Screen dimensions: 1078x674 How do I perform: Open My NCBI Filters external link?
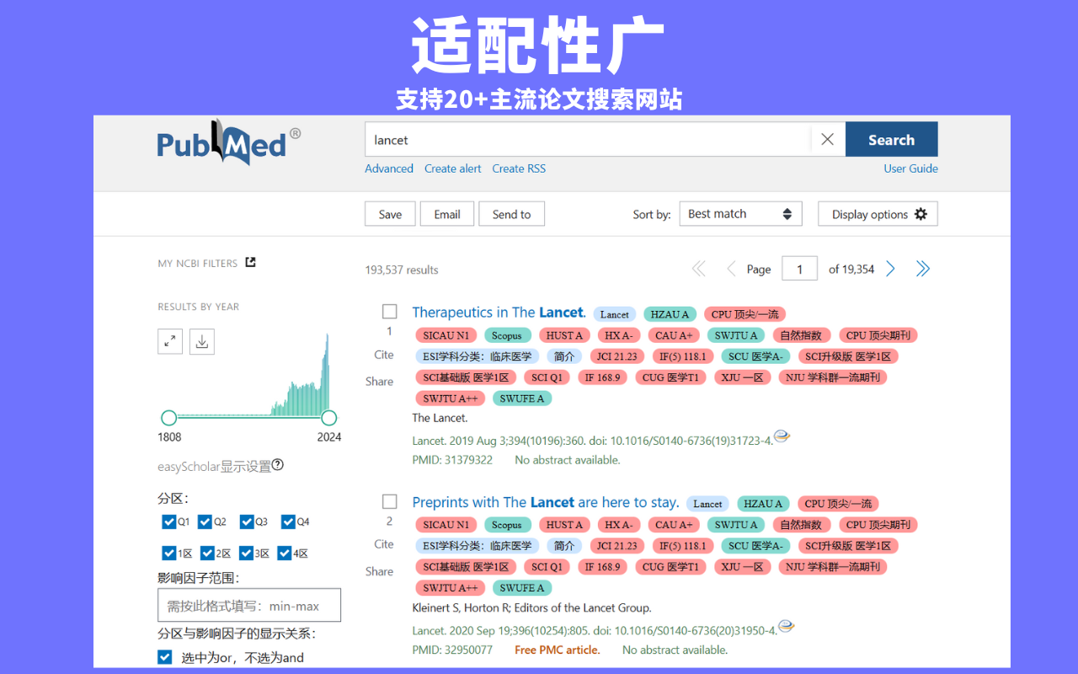point(250,262)
